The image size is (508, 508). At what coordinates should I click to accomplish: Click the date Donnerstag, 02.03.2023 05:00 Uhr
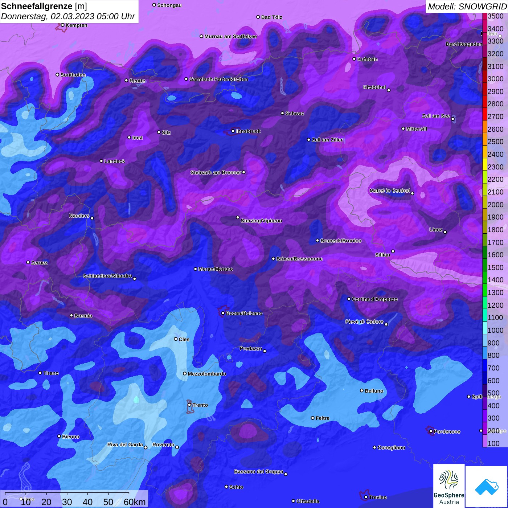tap(68, 16)
